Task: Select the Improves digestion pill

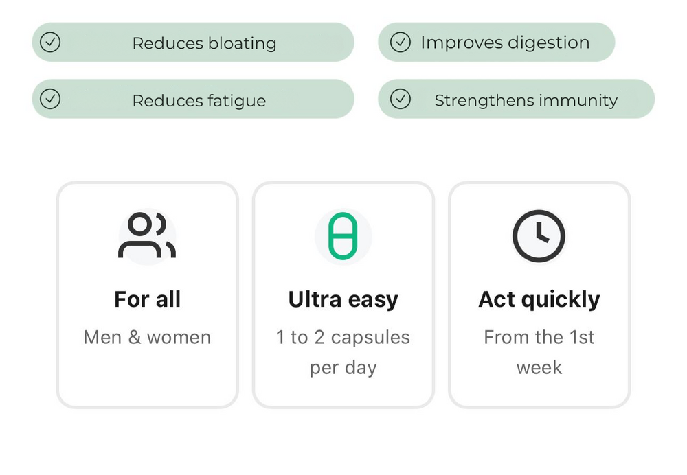Action: pyautogui.click(x=497, y=42)
